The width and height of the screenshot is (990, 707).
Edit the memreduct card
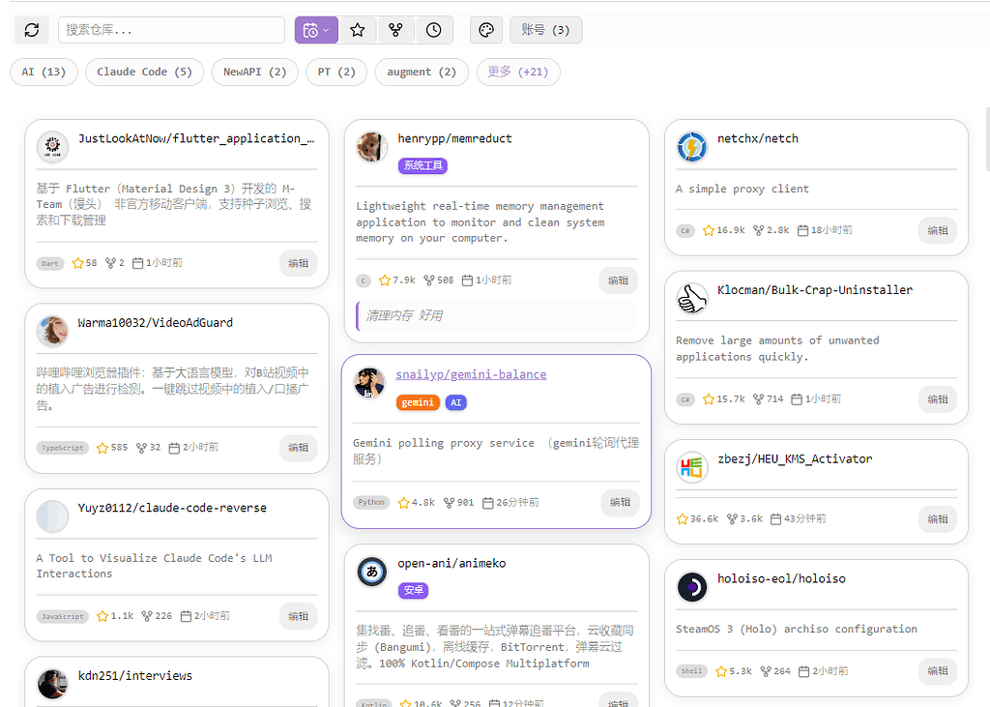[x=618, y=280]
